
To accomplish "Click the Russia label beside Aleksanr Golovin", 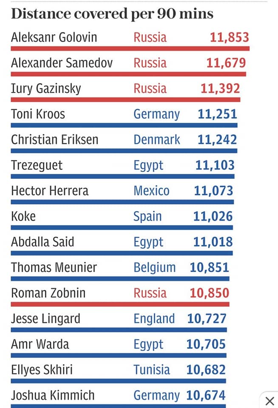I will [150, 37].
